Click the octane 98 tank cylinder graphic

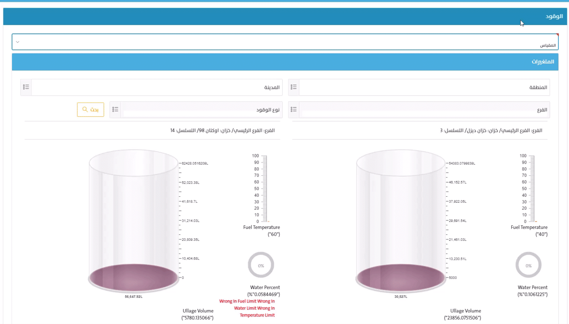(134, 220)
